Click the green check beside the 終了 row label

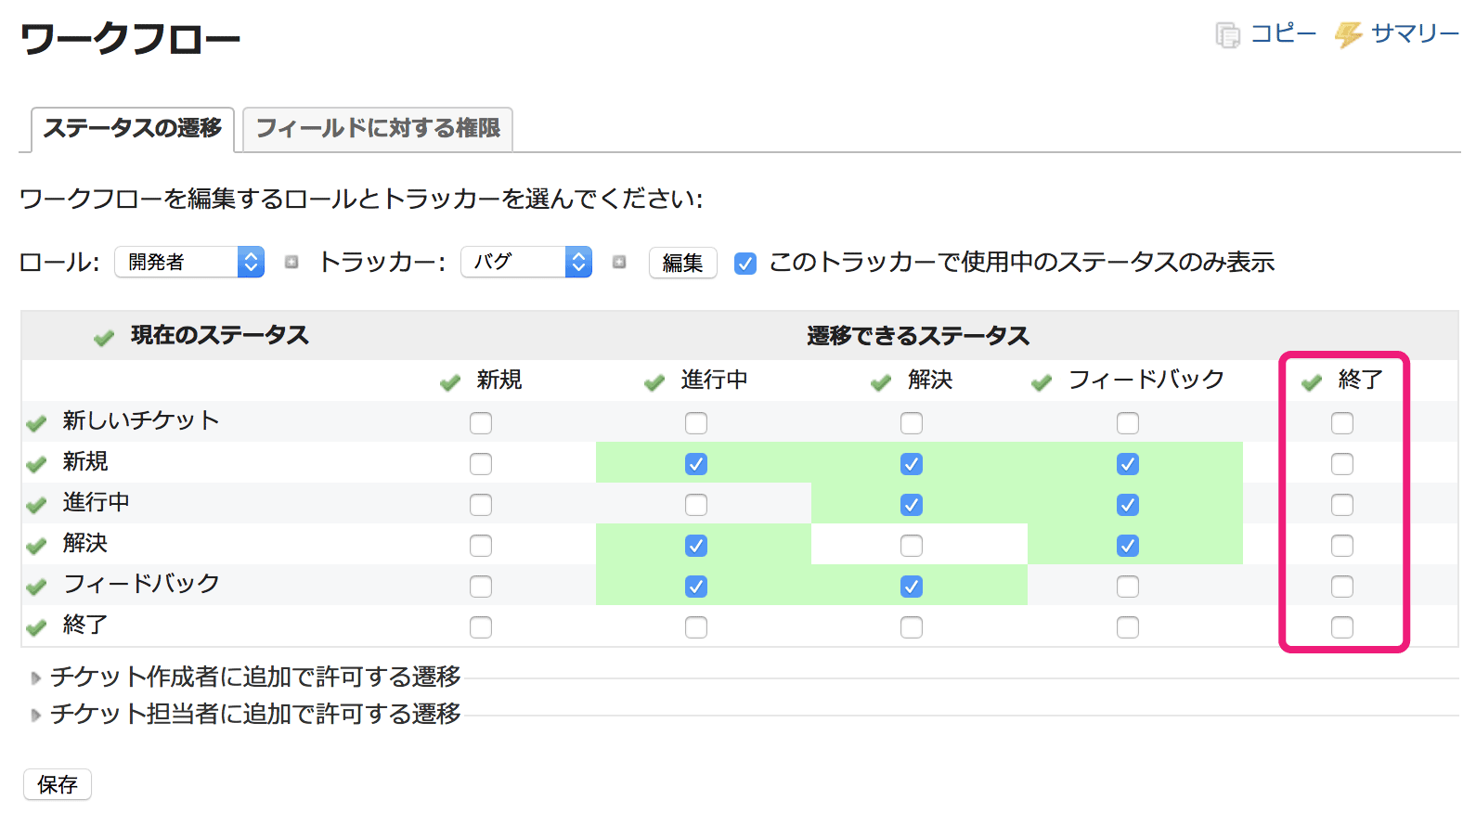click(36, 627)
